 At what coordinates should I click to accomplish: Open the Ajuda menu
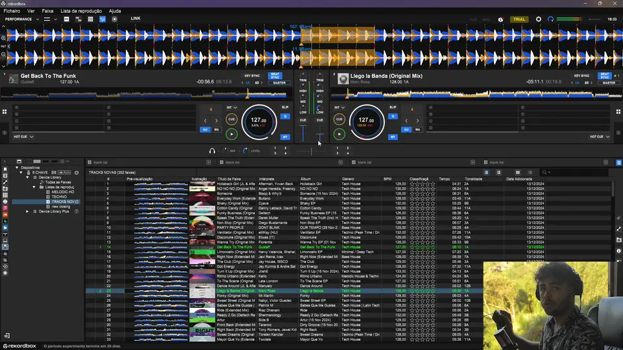pos(115,11)
